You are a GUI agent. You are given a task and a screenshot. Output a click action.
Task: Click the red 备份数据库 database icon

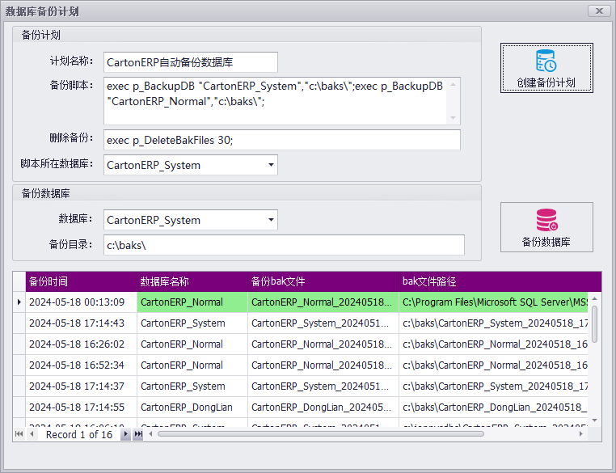point(546,220)
